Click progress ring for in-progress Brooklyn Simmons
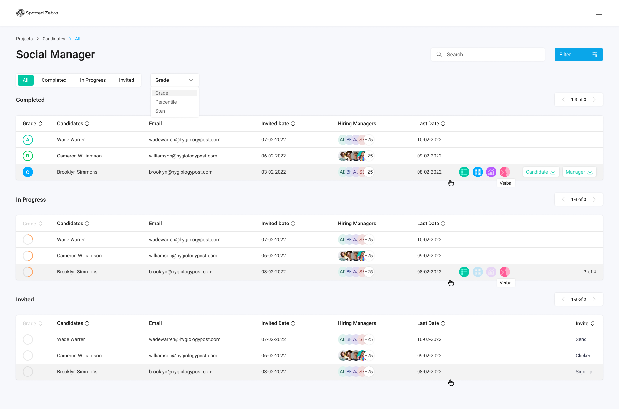619x409 pixels. 28,272
